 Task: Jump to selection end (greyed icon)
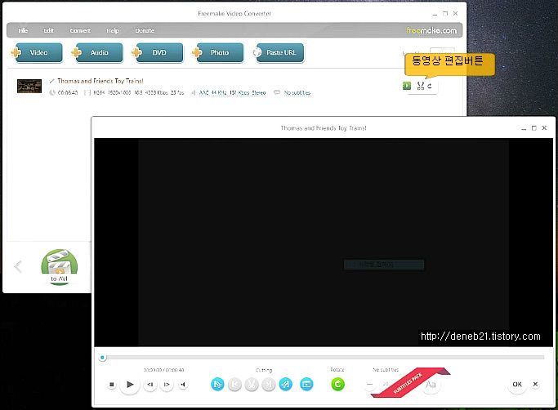(x=269, y=385)
